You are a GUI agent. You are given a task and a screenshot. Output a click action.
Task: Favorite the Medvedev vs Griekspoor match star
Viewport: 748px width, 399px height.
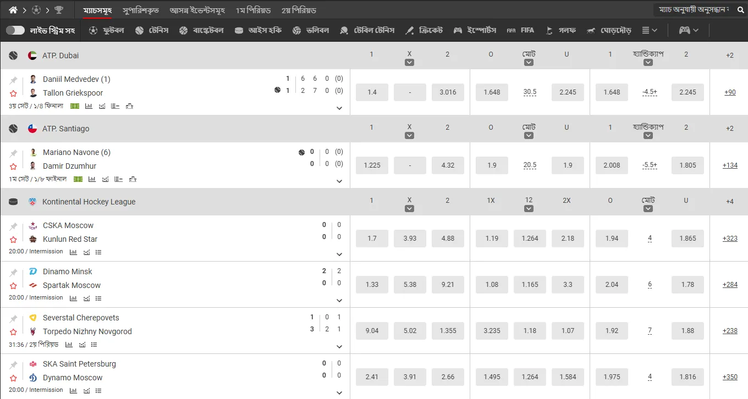[13, 93]
